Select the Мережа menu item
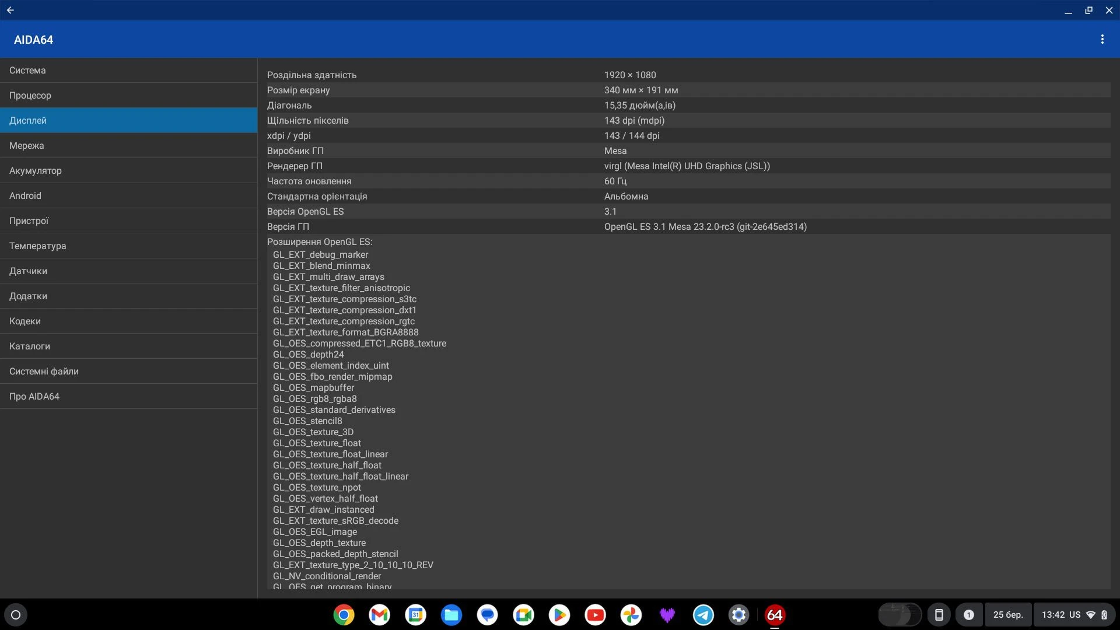Screen dimensions: 1120x630 (x=128, y=145)
